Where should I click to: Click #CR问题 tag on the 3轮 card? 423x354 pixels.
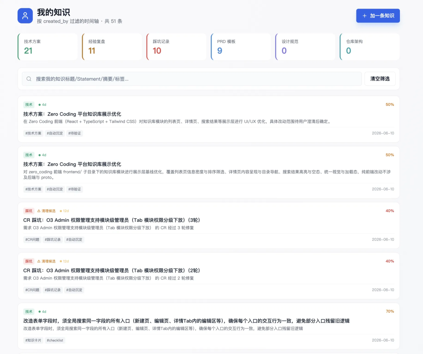(33, 240)
